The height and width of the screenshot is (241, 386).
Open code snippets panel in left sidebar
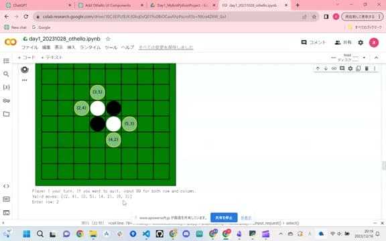pyautogui.click(x=7, y=186)
